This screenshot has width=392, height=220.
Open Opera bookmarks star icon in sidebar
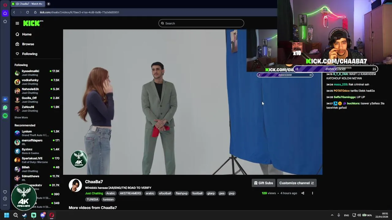(5, 21)
